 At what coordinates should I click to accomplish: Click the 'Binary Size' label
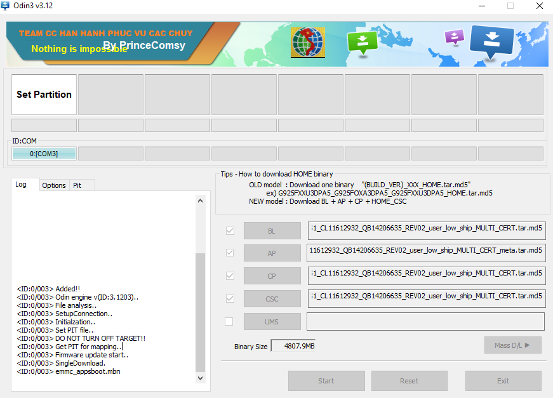(x=251, y=347)
